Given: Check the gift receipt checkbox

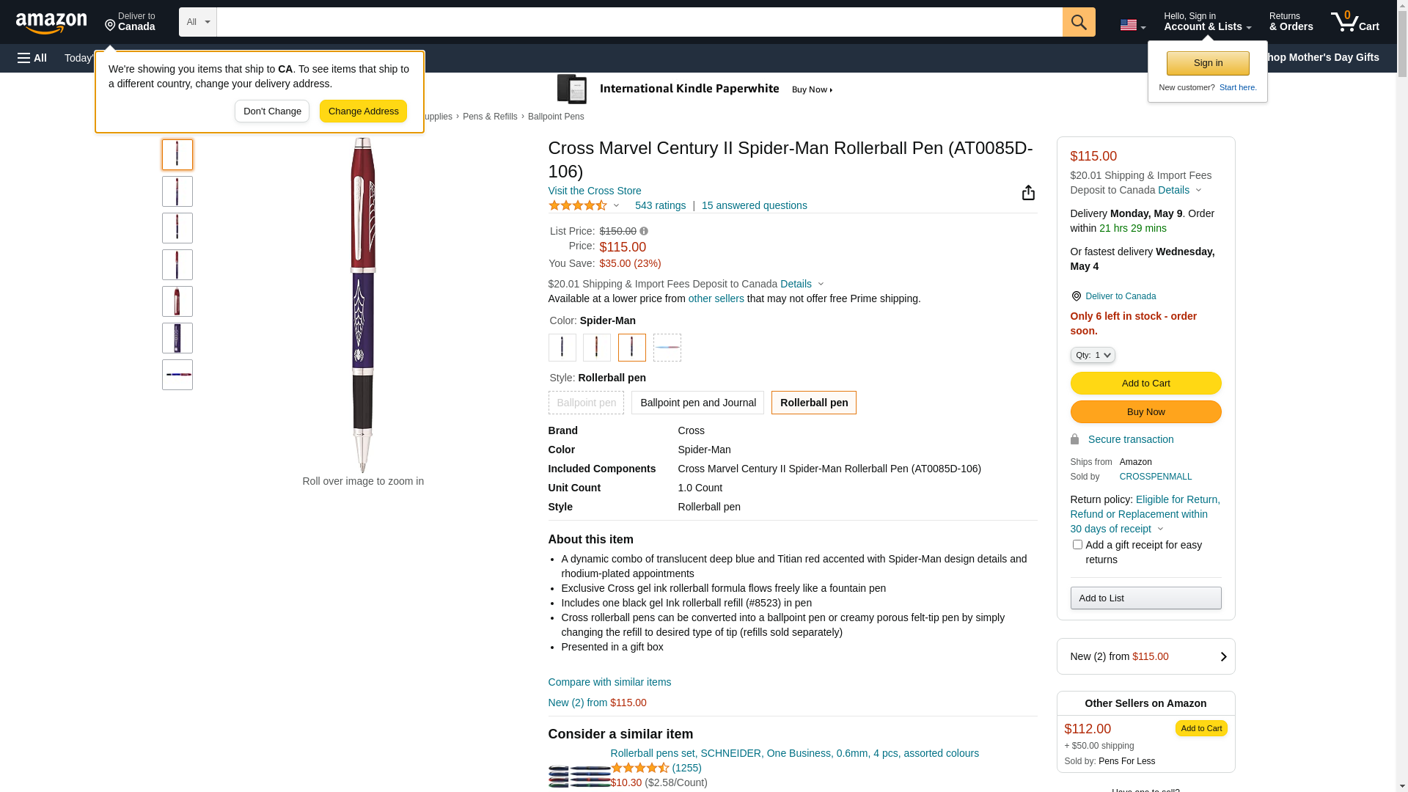Looking at the screenshot, I should (x=1077, y=545).
